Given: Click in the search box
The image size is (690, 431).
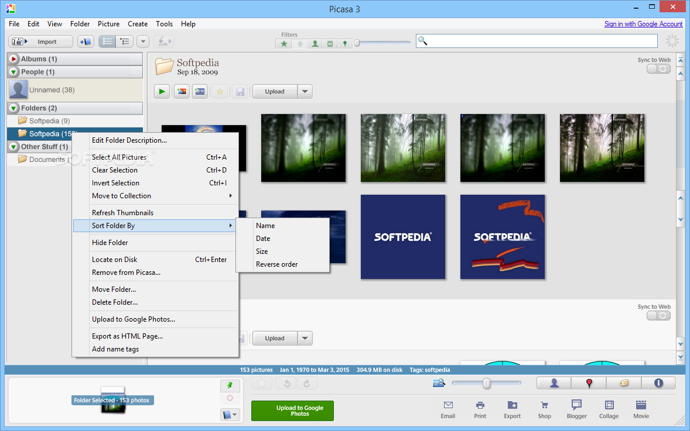Looking at the screenshot, I should point(537,42).
